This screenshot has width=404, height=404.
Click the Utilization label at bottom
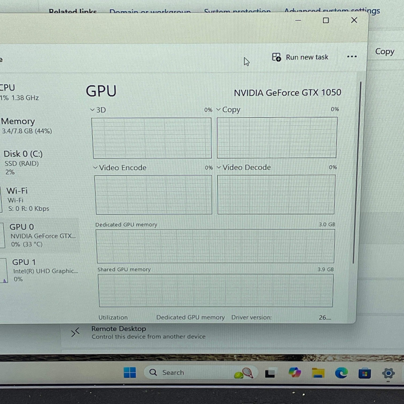113,317
